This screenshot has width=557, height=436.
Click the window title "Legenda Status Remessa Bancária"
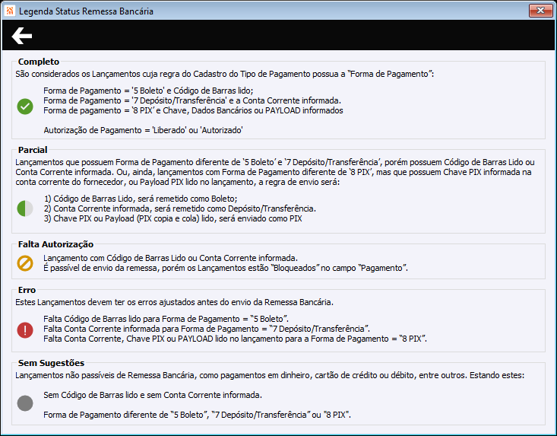[x=86, y=11]
